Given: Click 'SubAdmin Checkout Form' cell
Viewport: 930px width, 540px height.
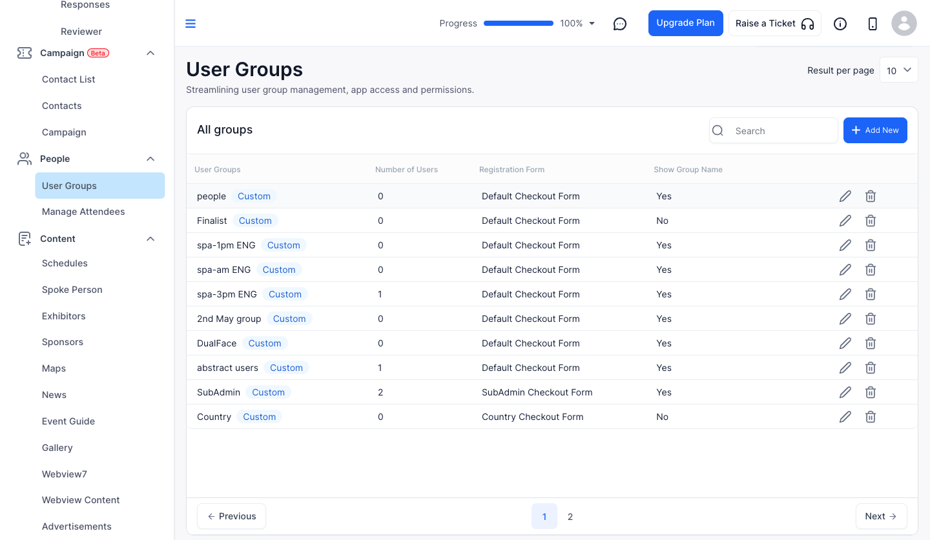Looking at the screenshot, I should [x=537, y=392].
